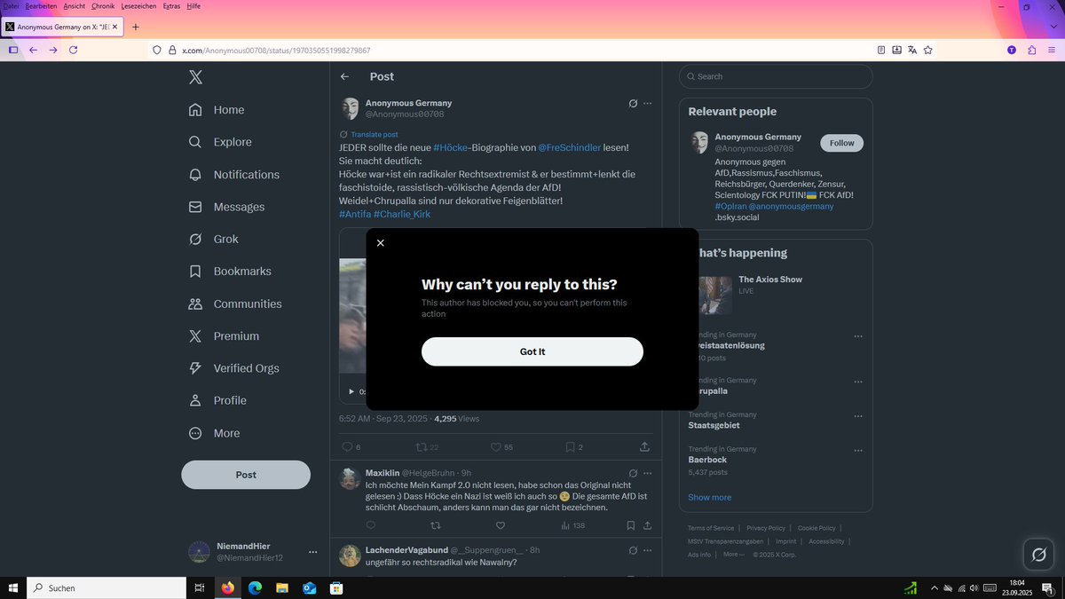Open the main post's three-dot menu
1065x599 pixels.
648,104
